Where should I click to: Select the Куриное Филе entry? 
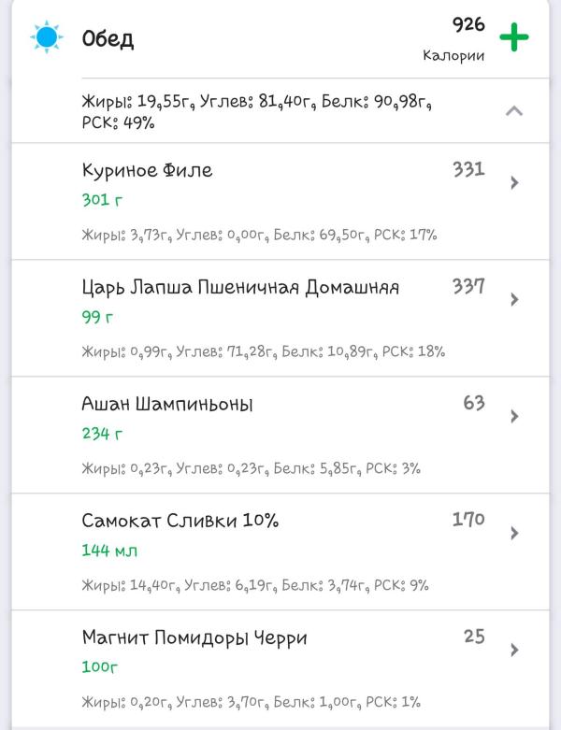(x=280, y=202)
